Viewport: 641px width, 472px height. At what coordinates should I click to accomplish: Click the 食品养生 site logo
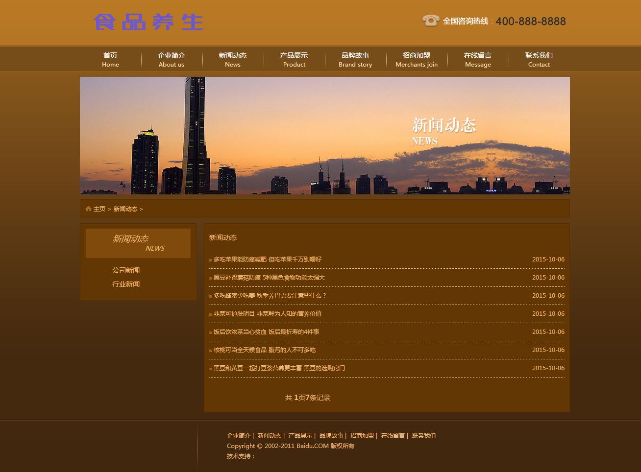148,22
